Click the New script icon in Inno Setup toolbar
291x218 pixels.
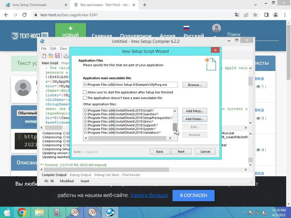pos(44,55)
